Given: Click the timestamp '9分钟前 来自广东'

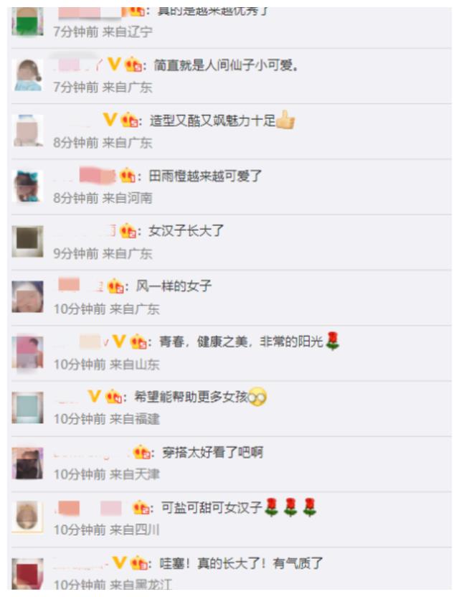Looking at the screenshot, I should [103, 253].
